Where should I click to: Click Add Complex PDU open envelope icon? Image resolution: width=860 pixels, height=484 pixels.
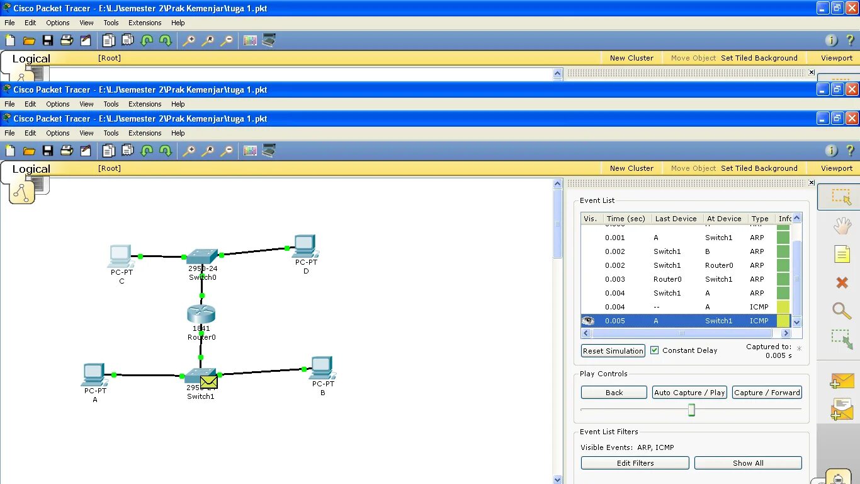(x=842, y=409)
